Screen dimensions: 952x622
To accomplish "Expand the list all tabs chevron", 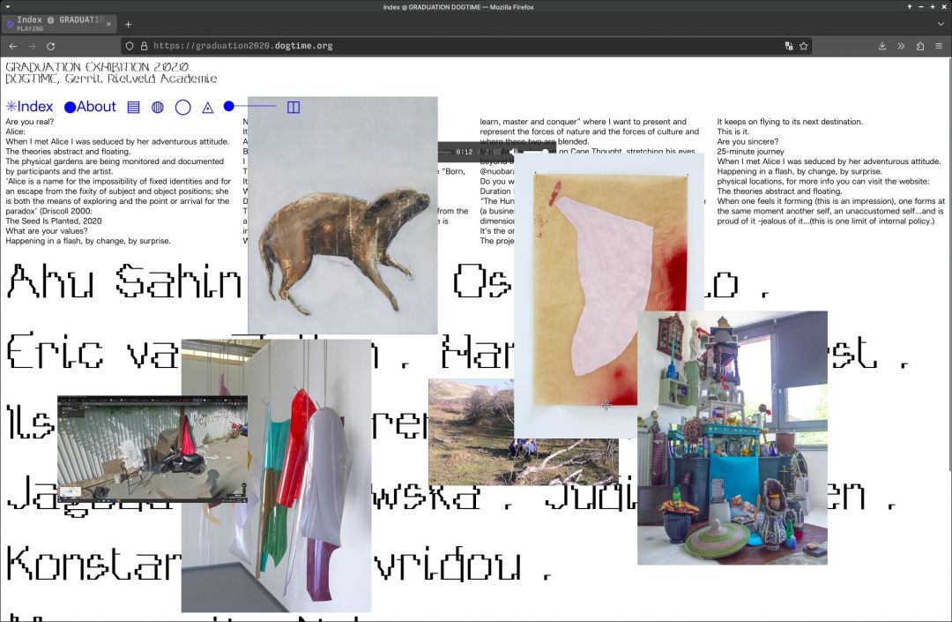I will click(940, 24).
